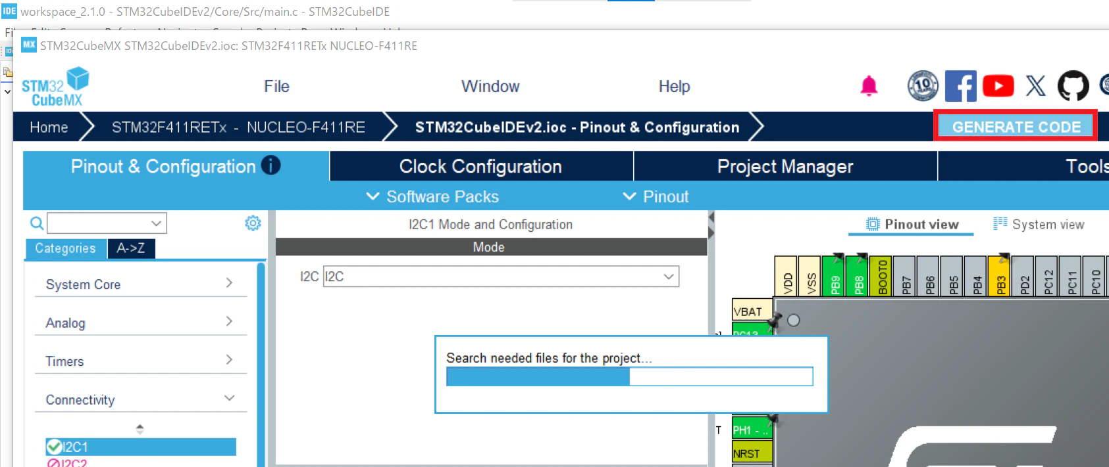Expand the Pinout dropdown menu
This screenshot has height=467, width=1109.
coord(656,196)
